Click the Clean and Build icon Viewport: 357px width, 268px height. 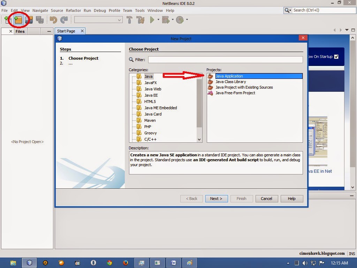click(140, 20)
